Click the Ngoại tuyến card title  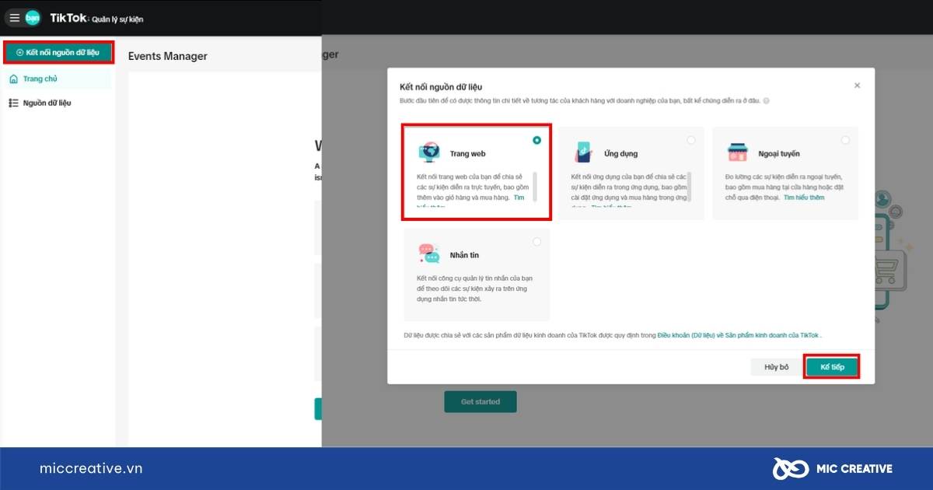click(x=779, y=154)
